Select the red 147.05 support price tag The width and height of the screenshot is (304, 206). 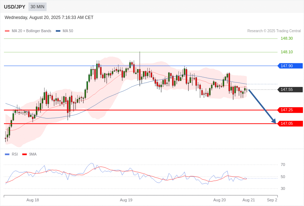click(290, 124)
